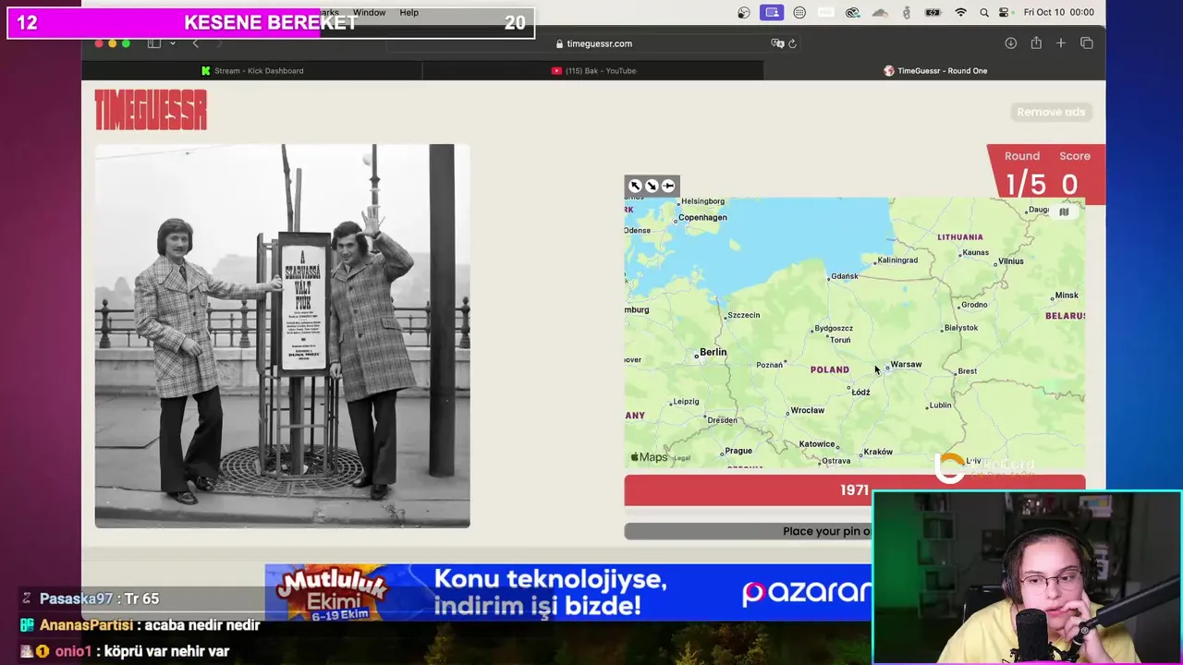
Task: Open a new tab with plus icon
Action: tap(1061, 43)
